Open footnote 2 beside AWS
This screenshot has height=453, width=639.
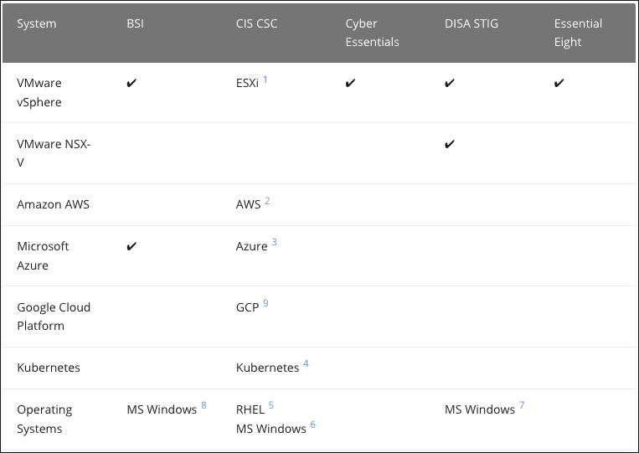pos(267,201)
